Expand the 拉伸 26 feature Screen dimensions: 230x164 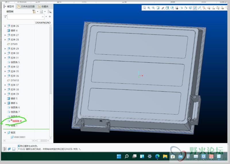click(5, 26)
